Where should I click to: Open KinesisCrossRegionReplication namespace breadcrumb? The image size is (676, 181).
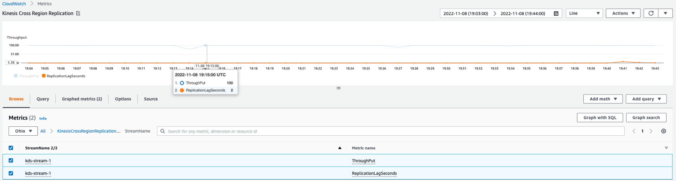point(89,131)
